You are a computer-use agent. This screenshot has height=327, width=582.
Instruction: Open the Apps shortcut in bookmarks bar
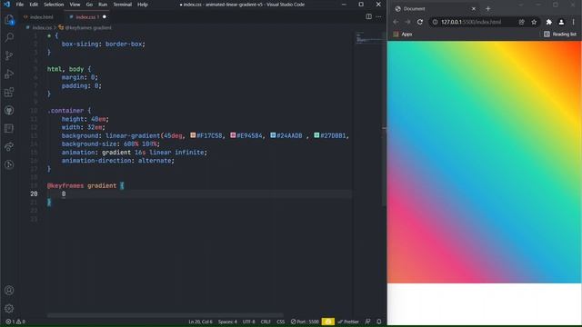coord(403,35)
